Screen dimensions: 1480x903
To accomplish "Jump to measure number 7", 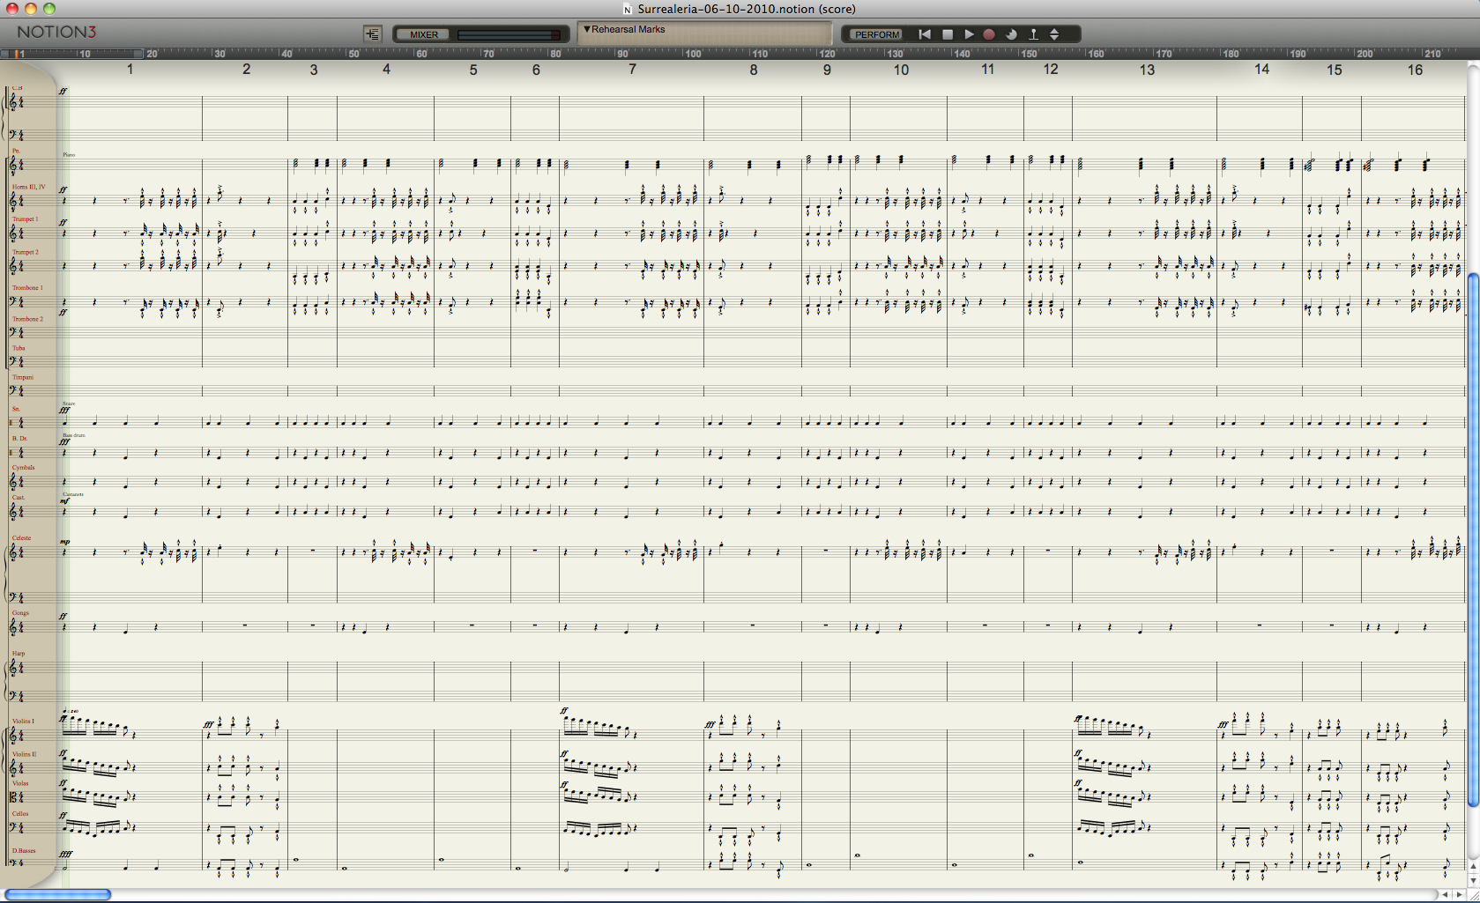I will click(x=632, y=69).
